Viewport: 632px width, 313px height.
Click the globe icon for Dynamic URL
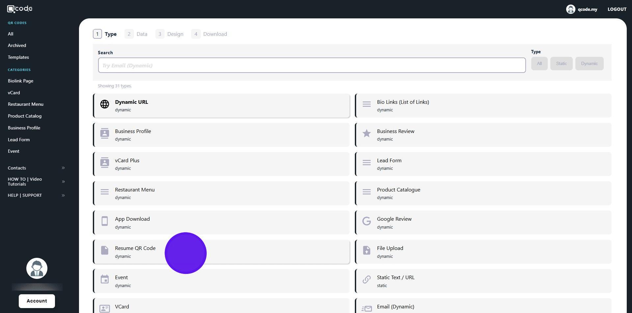[105, 104]
